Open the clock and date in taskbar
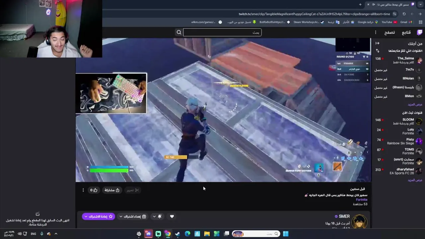This screenshot has height=239, width=425. pos(9,234)
